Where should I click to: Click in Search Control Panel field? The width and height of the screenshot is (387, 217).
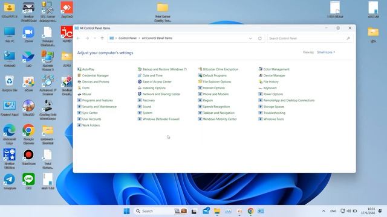click(x=310, y=39)
